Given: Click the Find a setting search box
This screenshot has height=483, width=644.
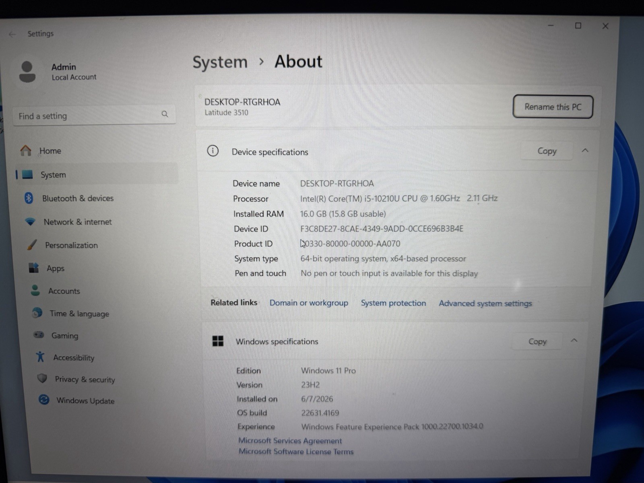Looking at the screenshot, I should (94, 116).
